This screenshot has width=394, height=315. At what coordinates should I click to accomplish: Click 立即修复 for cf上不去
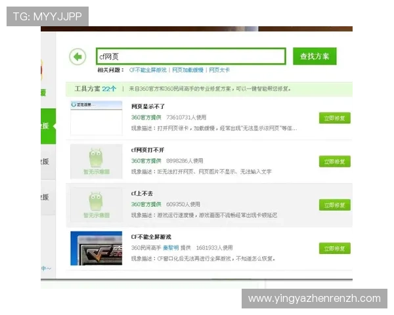[335, 205]
